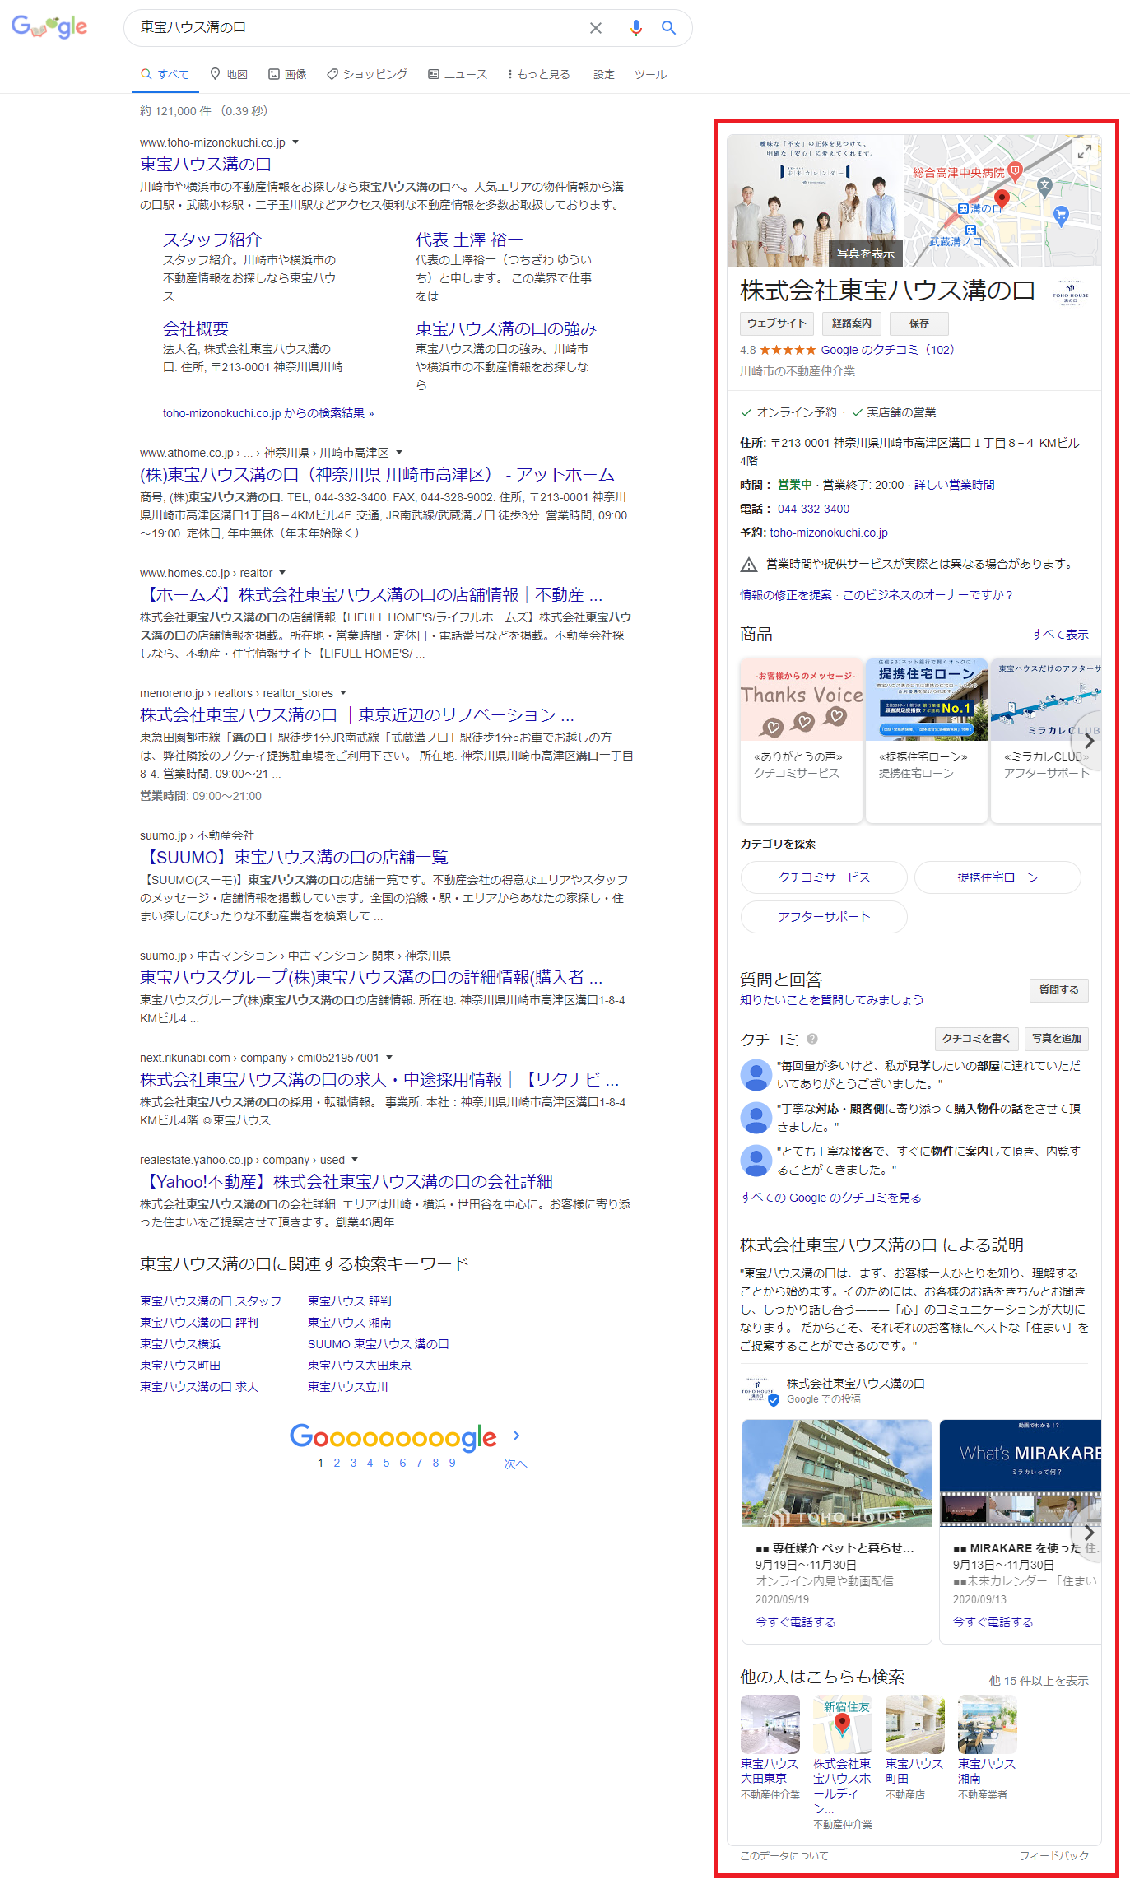Call phone number 044-332-3400 link

(813, 509)
